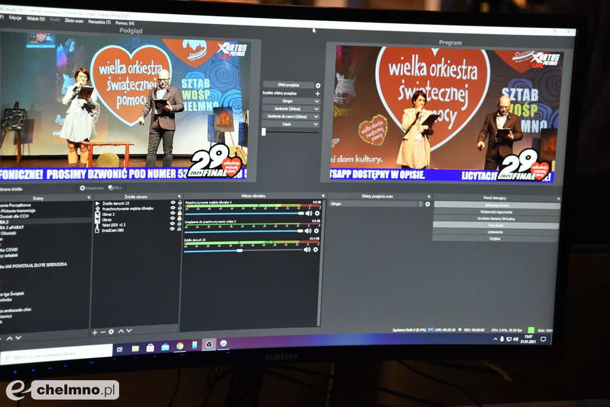The width and height of the screenshot is (610, 407).
Task: Add a quick transition with plus icon
Action: (x=318, y=94)
